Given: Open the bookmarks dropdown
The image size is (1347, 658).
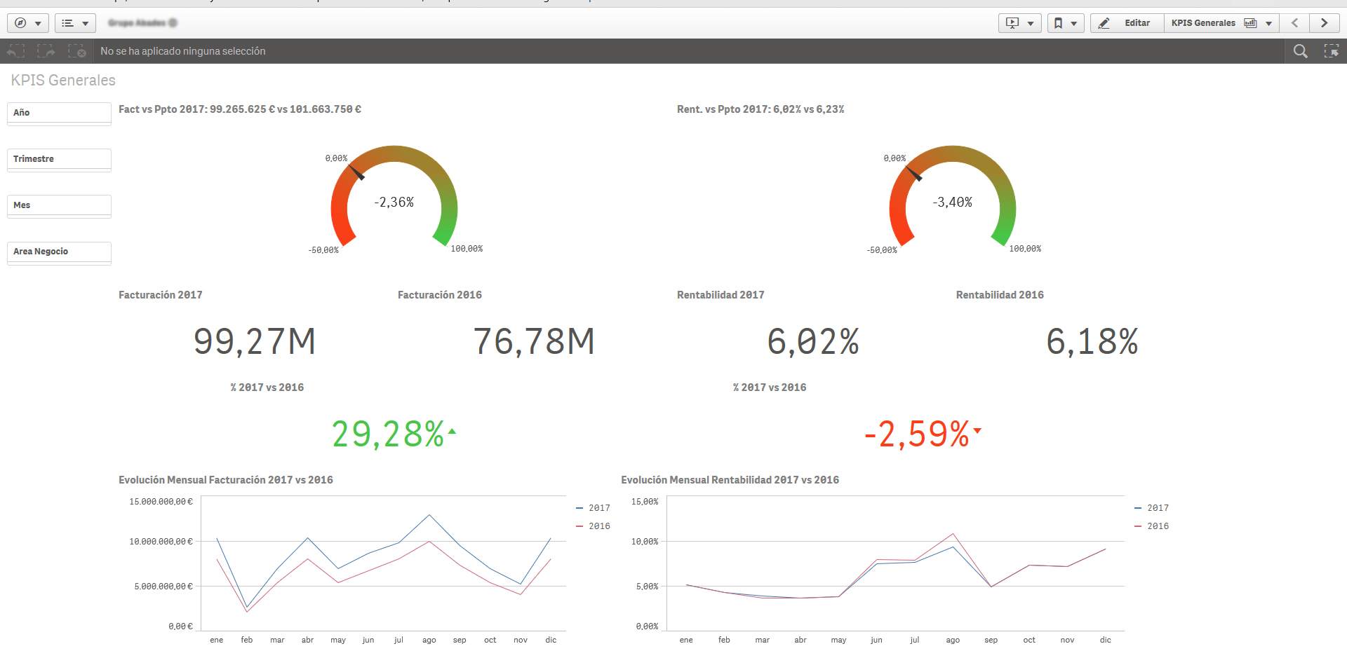Looking at the screenshot, I should tap(1065, 23).
